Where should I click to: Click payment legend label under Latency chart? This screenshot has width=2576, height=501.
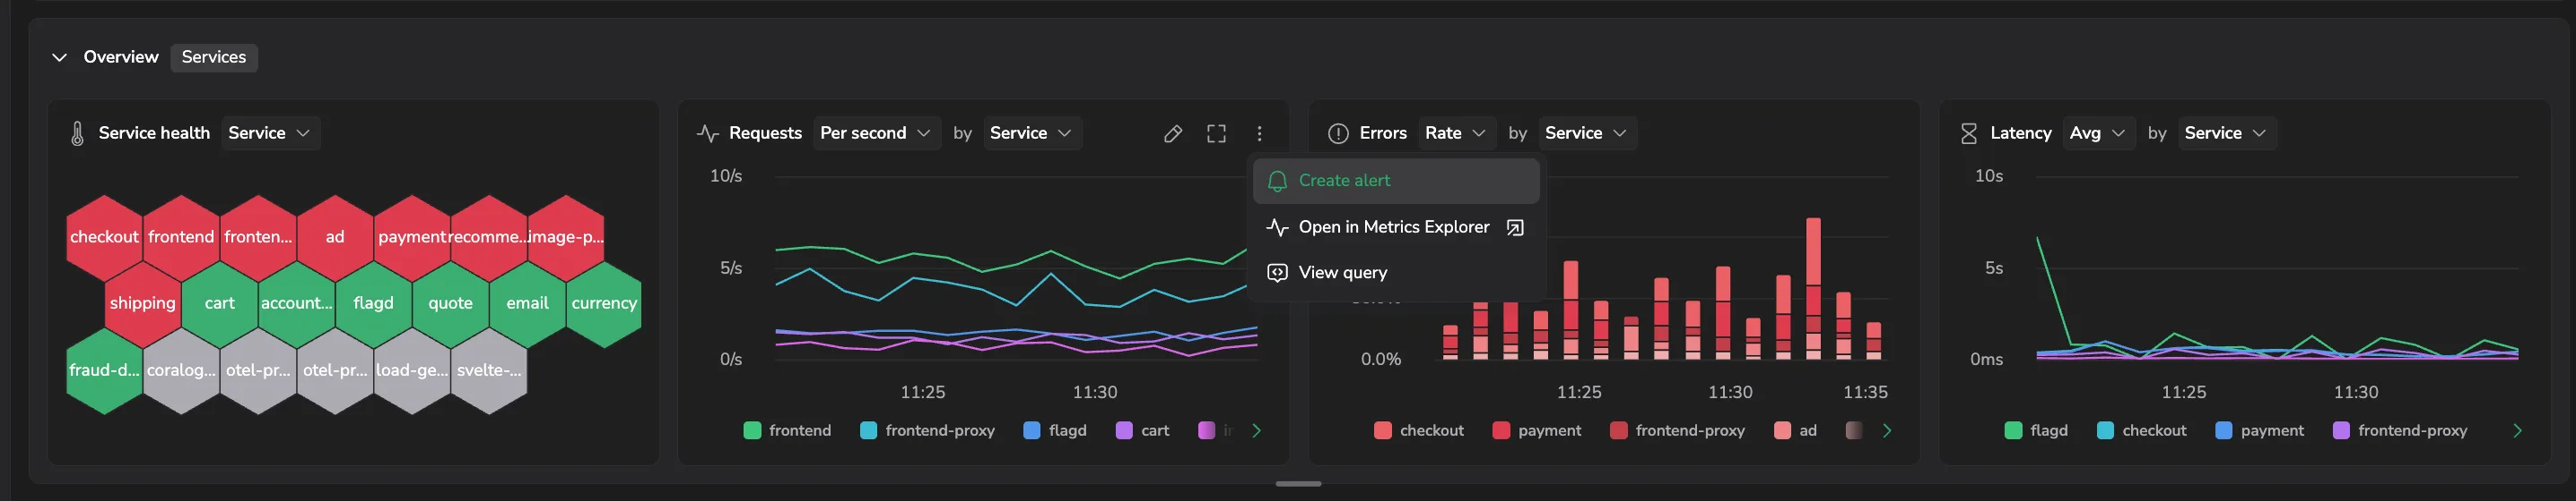2272,431
